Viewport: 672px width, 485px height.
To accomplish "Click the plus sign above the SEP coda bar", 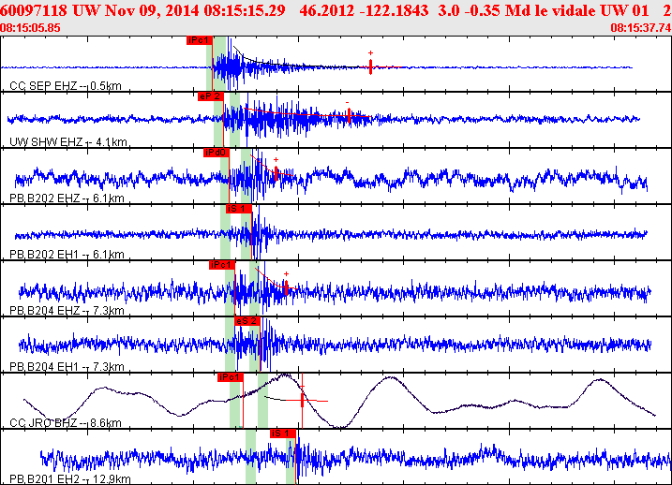I will (371, 53).
